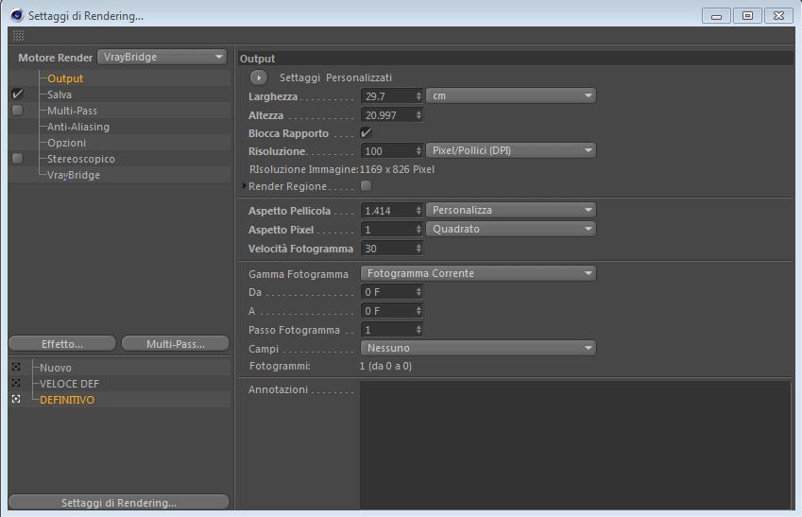Expand the Render Regione disclosure triangle

(245, 186)
